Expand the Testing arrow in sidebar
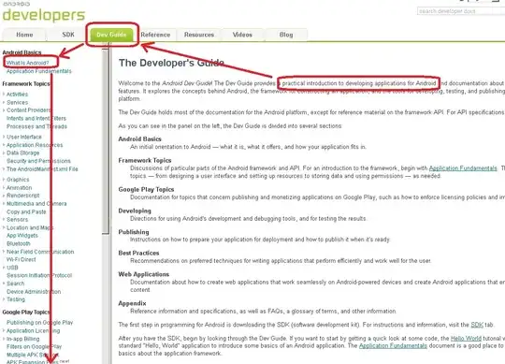Viewport: 505px width, 364px height. pyautogui.click(x=4, y=299)
